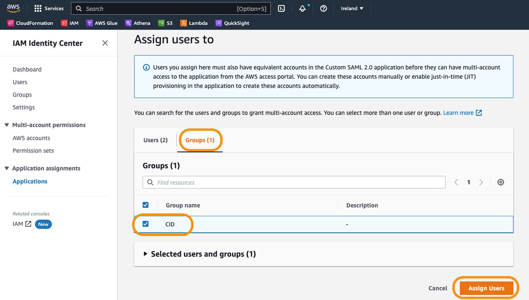
Task: Click the Cancel button
Action: pos(438,288)
